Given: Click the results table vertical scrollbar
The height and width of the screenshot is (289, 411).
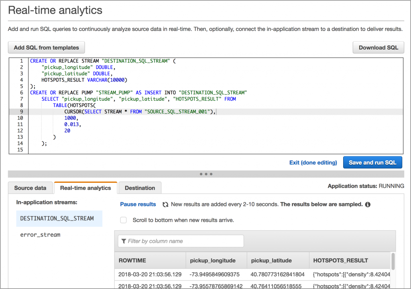Looking at the screenshot, I should (x=393, y=261).
